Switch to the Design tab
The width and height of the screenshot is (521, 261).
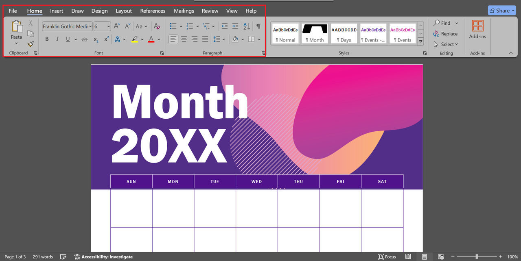click(x=99, y=11)
